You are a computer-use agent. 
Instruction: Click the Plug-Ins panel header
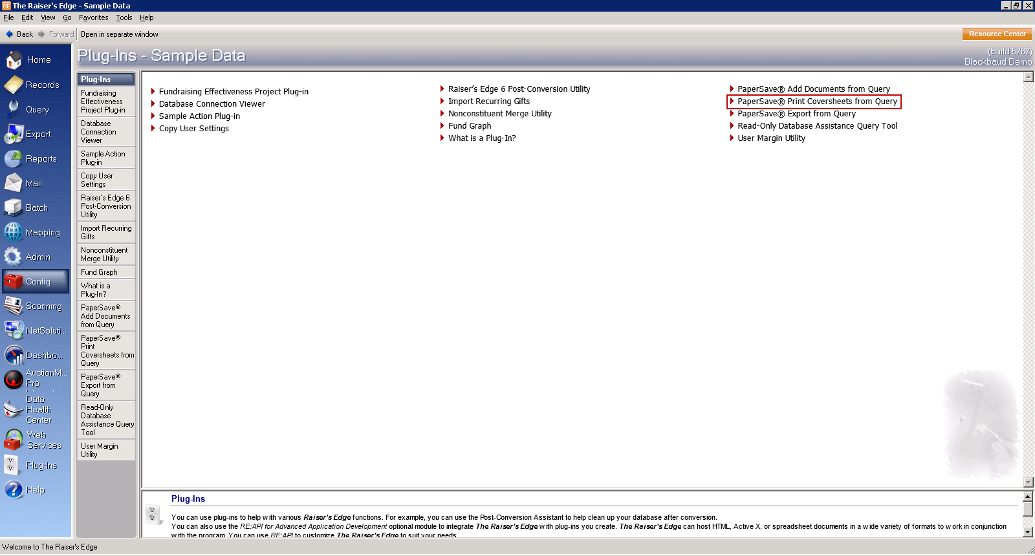click(x=106, y=80)
